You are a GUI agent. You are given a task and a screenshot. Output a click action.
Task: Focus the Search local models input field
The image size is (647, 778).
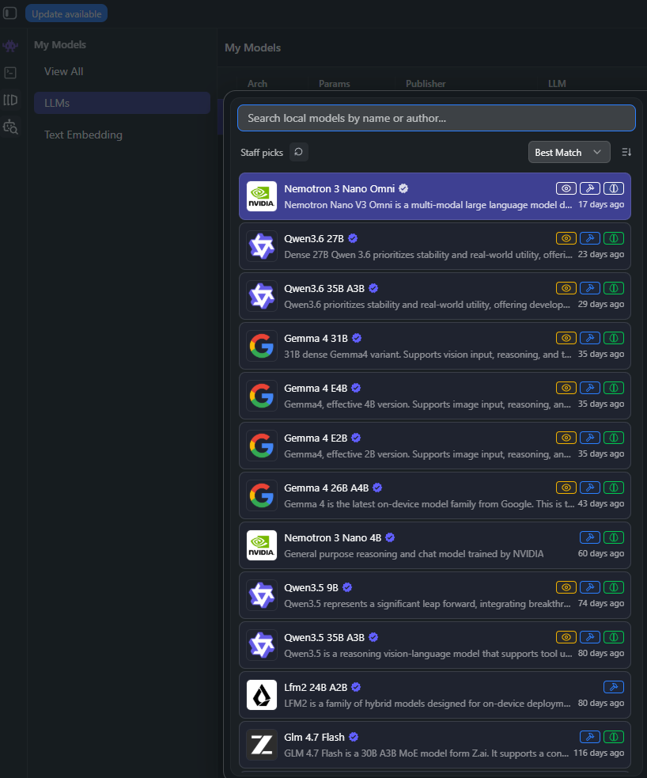tap(437, 118)
